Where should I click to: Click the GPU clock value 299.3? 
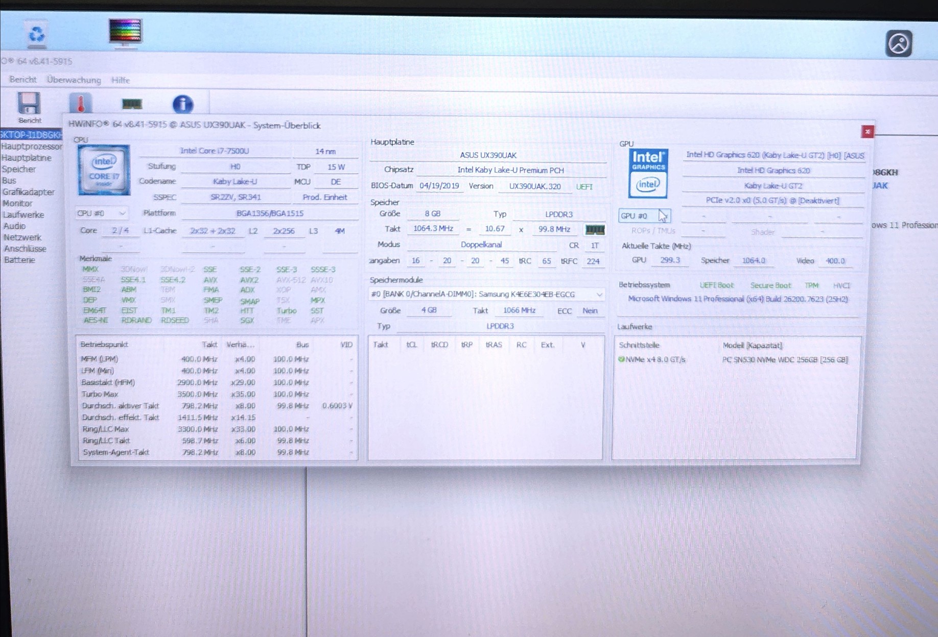pyautogui.click(x=670, y=260)
